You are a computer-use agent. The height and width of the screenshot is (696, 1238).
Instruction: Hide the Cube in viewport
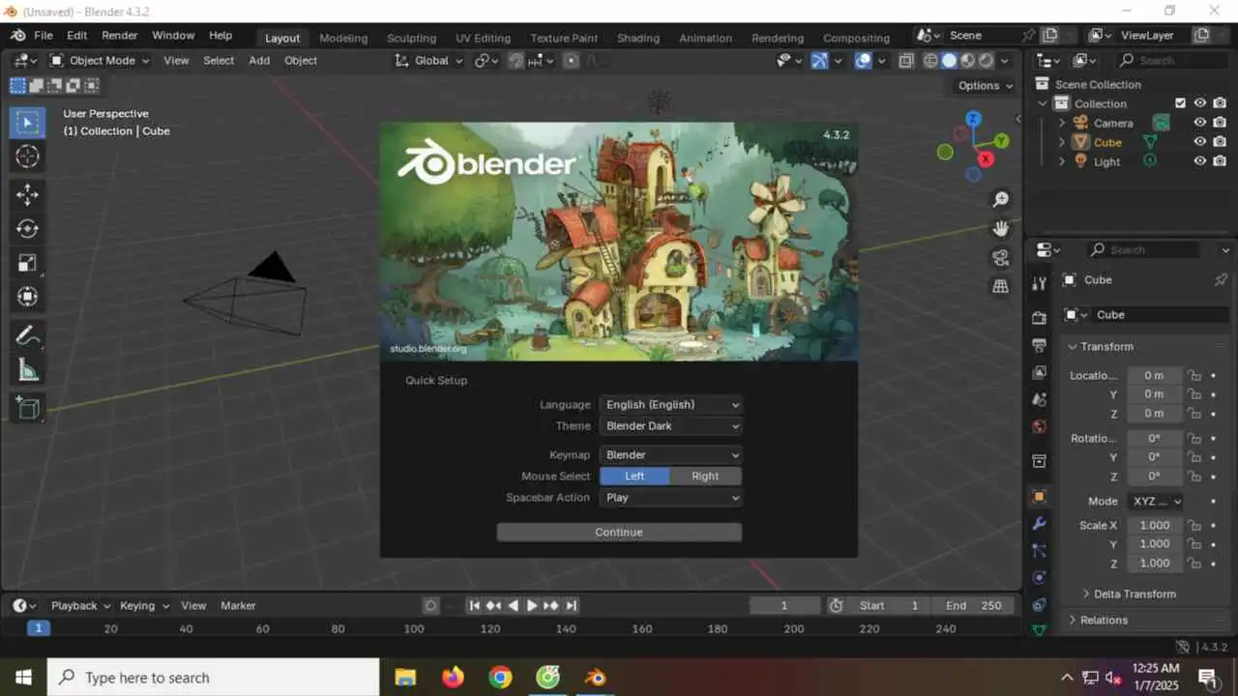pyautogui.click(x=1199, y=142)
